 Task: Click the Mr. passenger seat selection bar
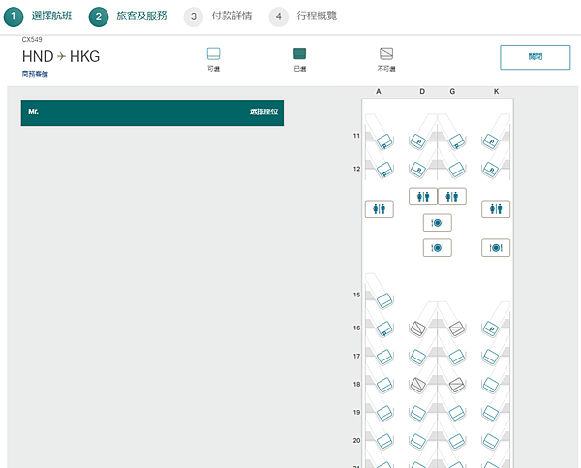pos(152,112)
